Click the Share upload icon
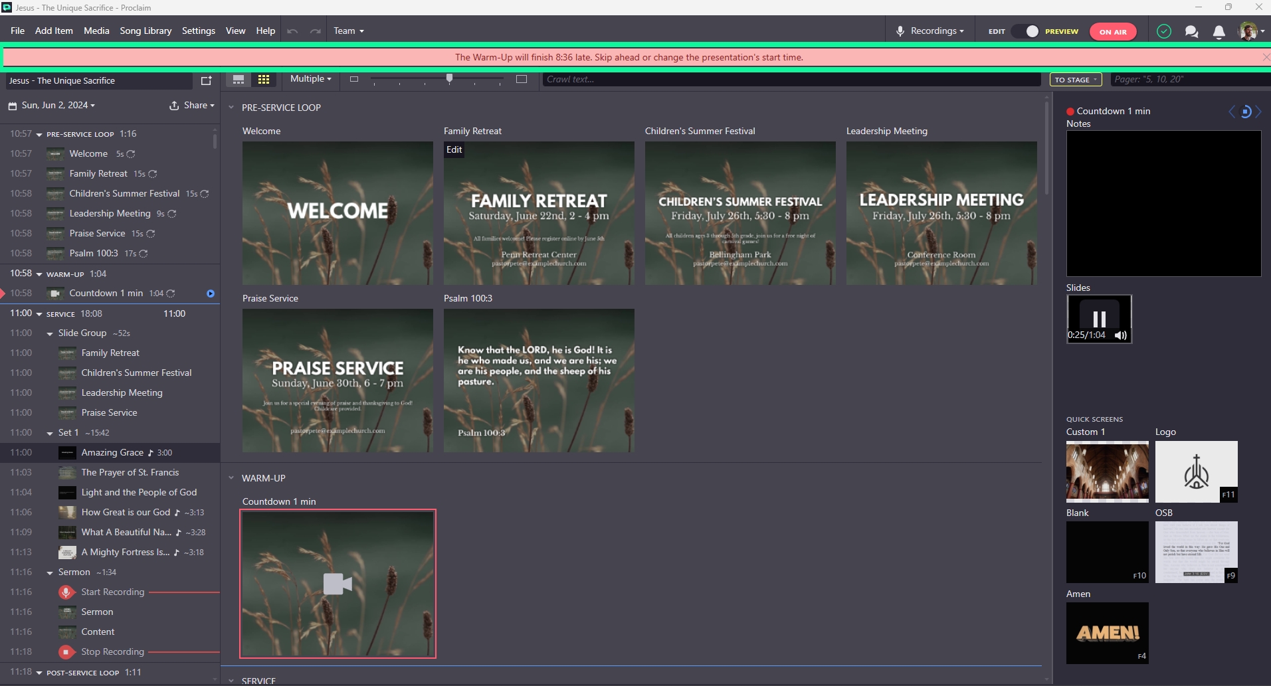The width and height of the screenshot is (1271, 686). (x=174, y=106)
